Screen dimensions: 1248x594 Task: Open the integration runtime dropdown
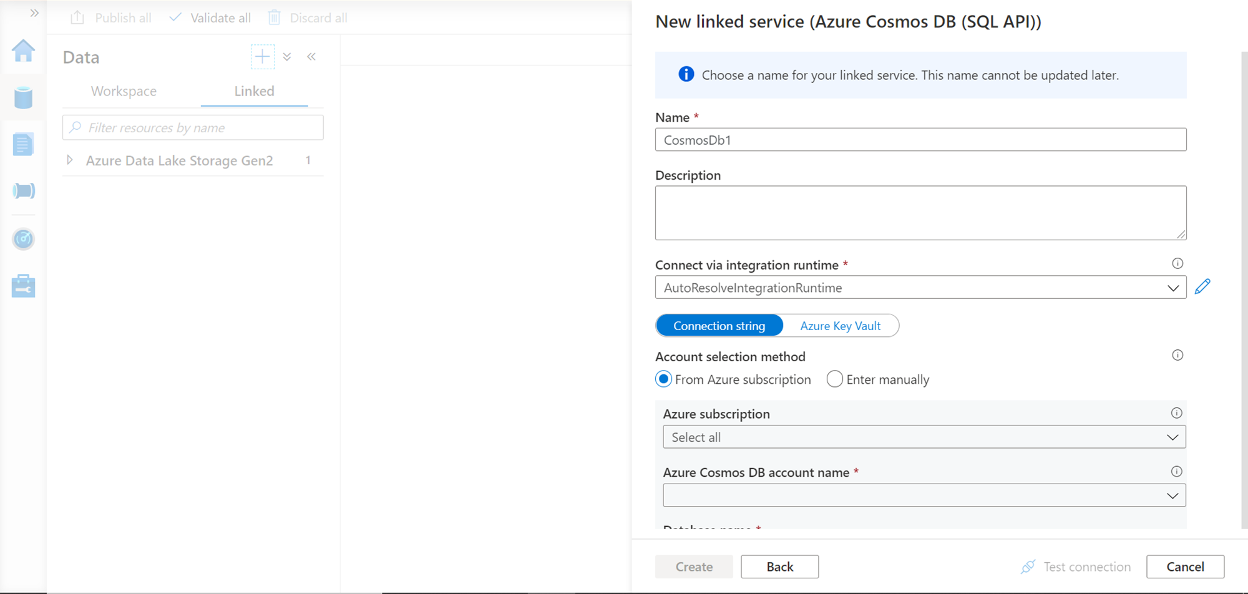tap(920, 288)
